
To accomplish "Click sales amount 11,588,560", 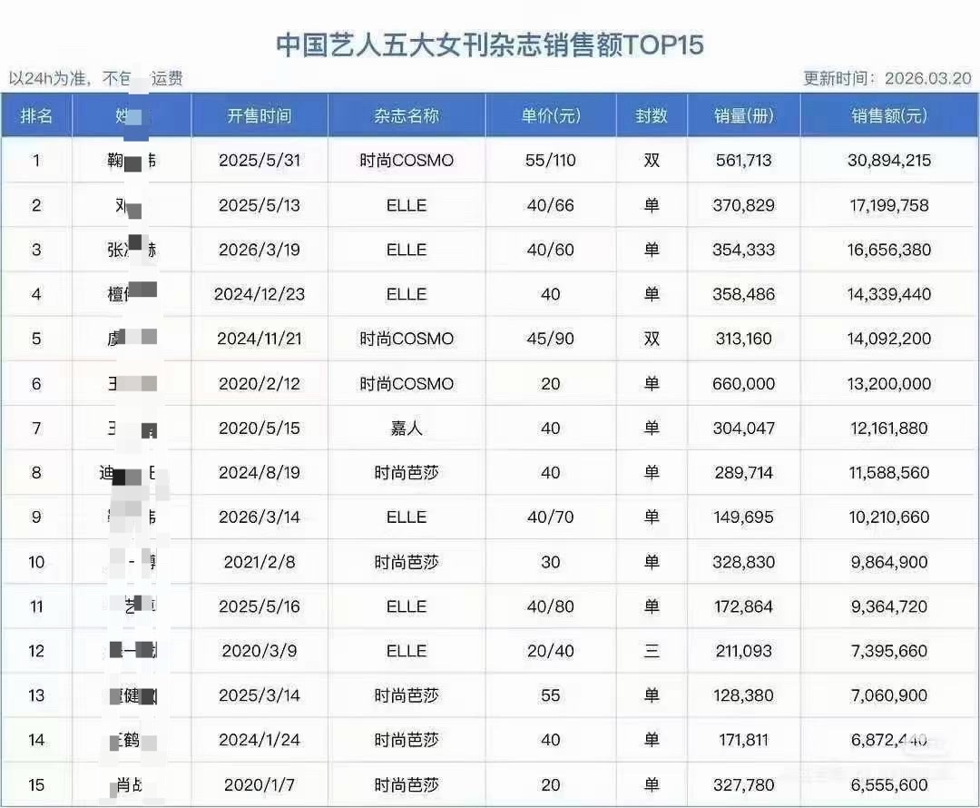I will pyautogui.click(x=889, y=472).
